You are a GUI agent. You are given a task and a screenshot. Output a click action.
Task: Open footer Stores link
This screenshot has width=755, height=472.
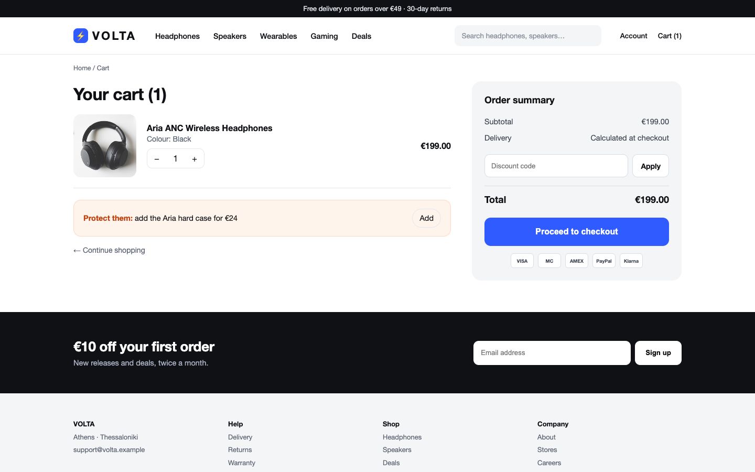point(547,449)
